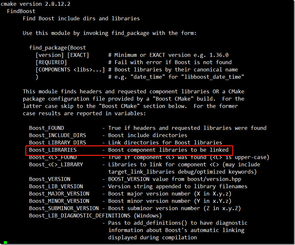Click the Boost_<C>_FOUND variable name
295x245 pixels.
pos(53,157)
